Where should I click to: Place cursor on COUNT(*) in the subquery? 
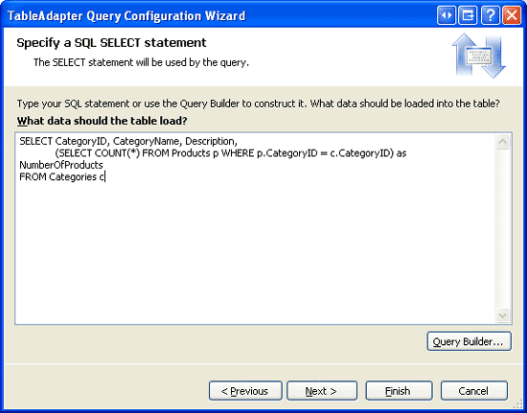117,153
